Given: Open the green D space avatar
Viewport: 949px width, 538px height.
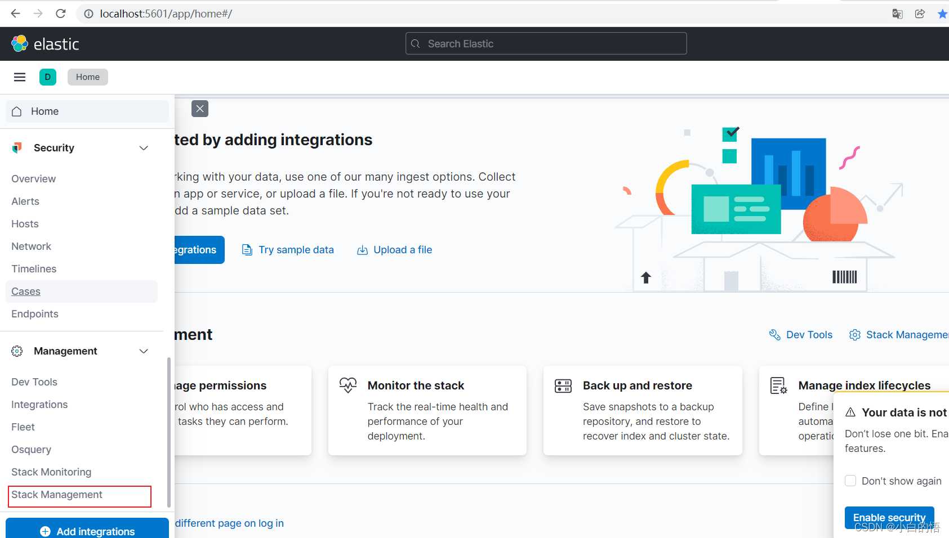Looking at the screenshot, I should point(48,77).
